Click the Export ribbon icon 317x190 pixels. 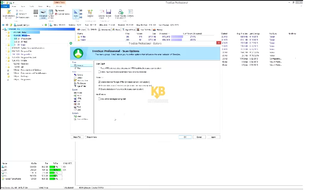pyautogui.click(x=108, y=13)
